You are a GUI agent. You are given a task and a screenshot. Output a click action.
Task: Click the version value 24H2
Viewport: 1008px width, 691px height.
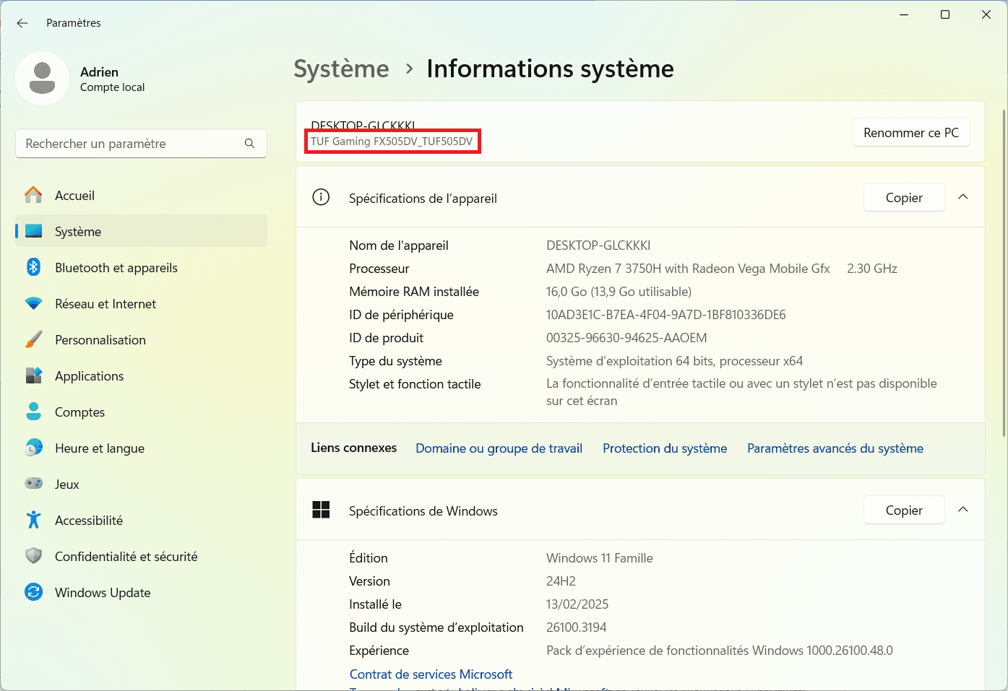point(561,581)
